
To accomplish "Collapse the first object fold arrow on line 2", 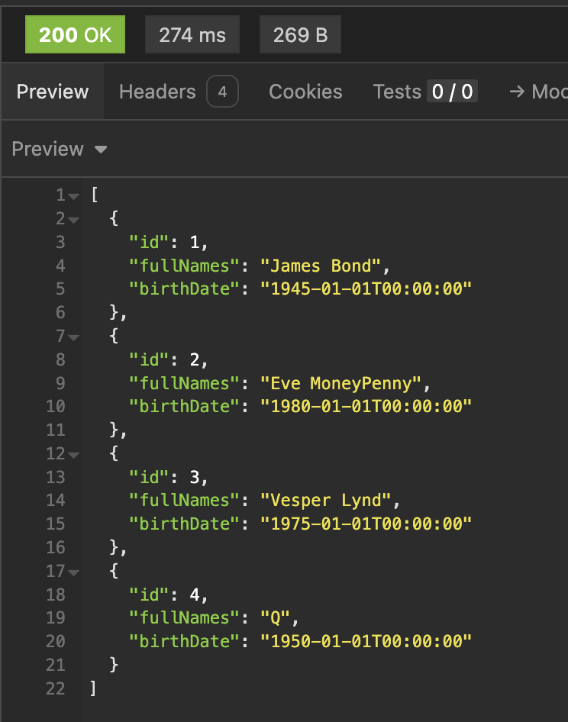I will tap(73, 220).
